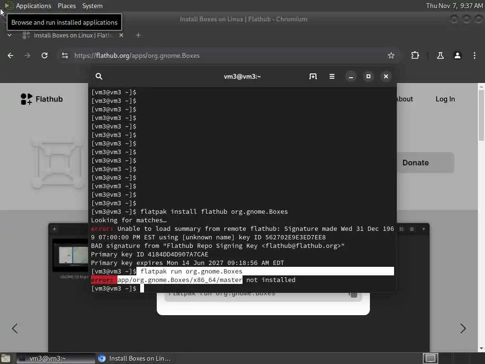The height and width of the screenshot is (364, 485).
Task: Copy the flatpak run command on page
Action: [353, 294]
